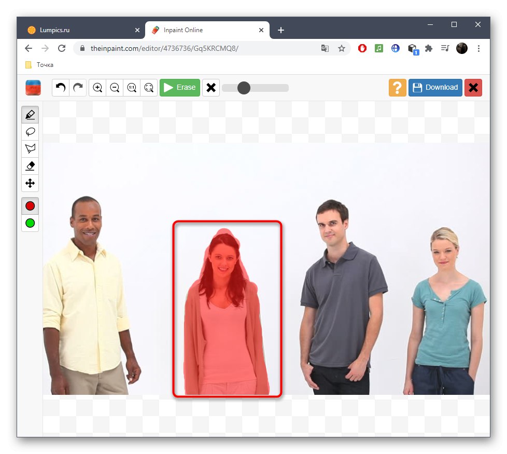Open the blue globe extension
The width and height of the screenshot is (507, 454).
click(395, 49)
